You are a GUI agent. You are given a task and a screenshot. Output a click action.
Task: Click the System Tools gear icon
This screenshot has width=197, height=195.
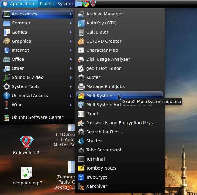pyautogui.click(x=7, y=86)
